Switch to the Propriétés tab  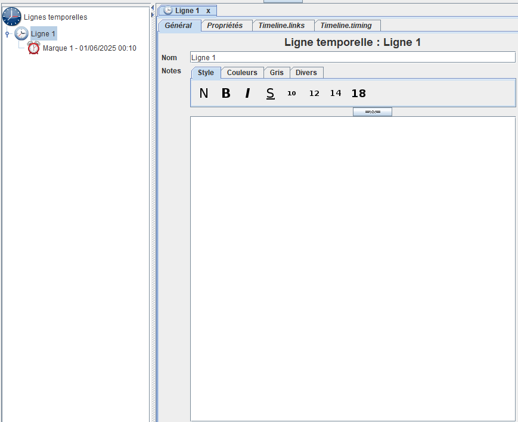tap(227, 25)
